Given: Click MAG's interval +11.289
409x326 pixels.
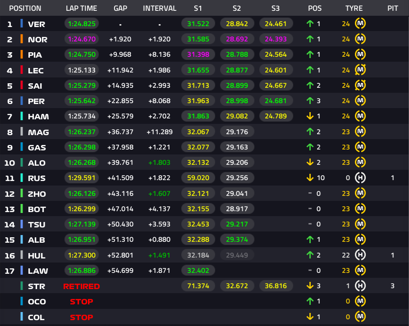Looking at the screenshot, I should coord(159,132).
